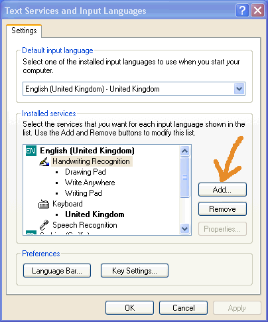
Task: Select Handwriting Recognition entry
Action: pyautogui.click(x=92, y=161)
